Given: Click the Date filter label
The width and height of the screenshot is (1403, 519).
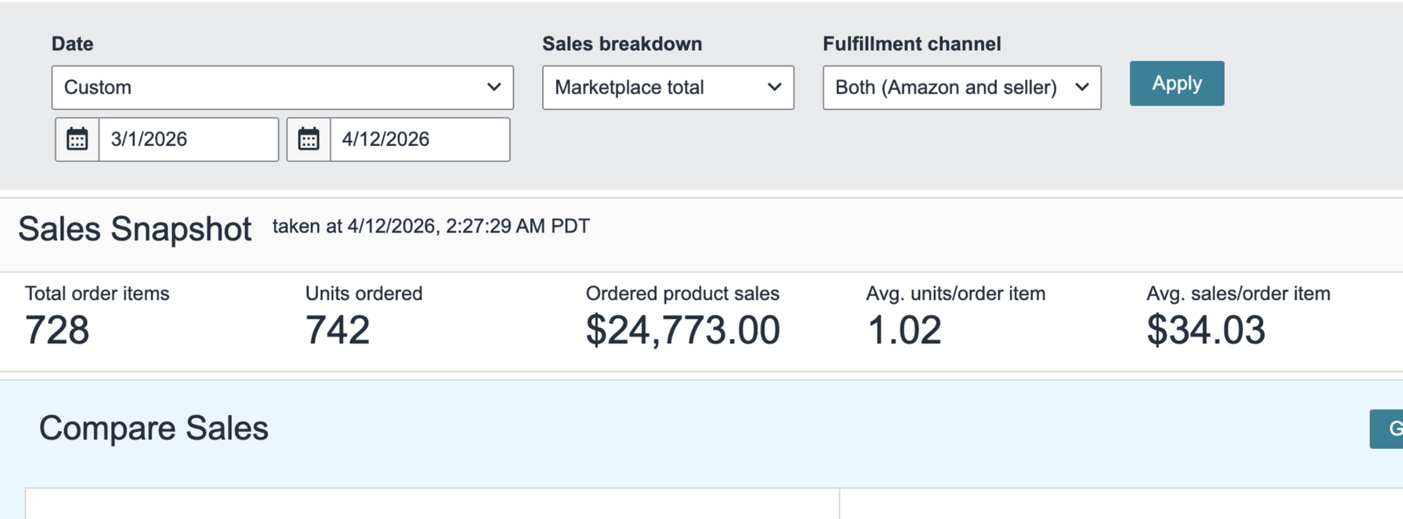Looking at the screenshot, I should (x=73, y=44).
